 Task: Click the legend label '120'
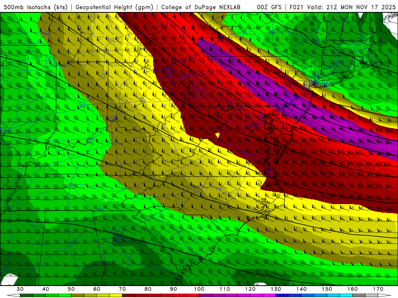250,289
